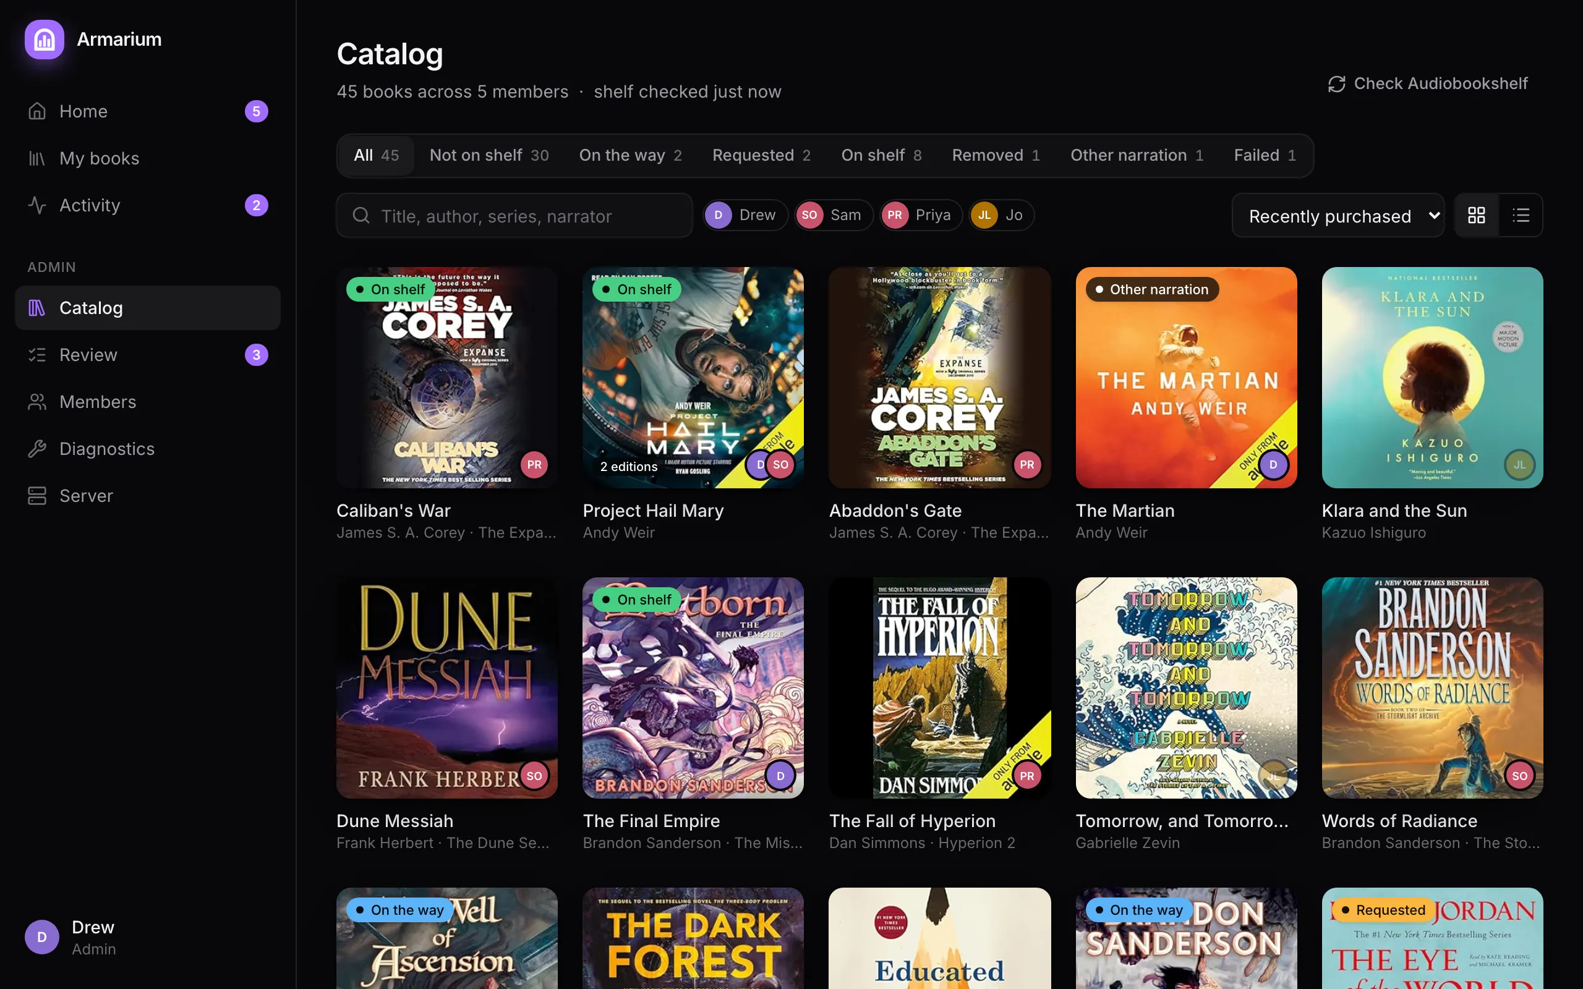Switch to list view
The image size is (1583, 989).
(x=1521, y=215)
